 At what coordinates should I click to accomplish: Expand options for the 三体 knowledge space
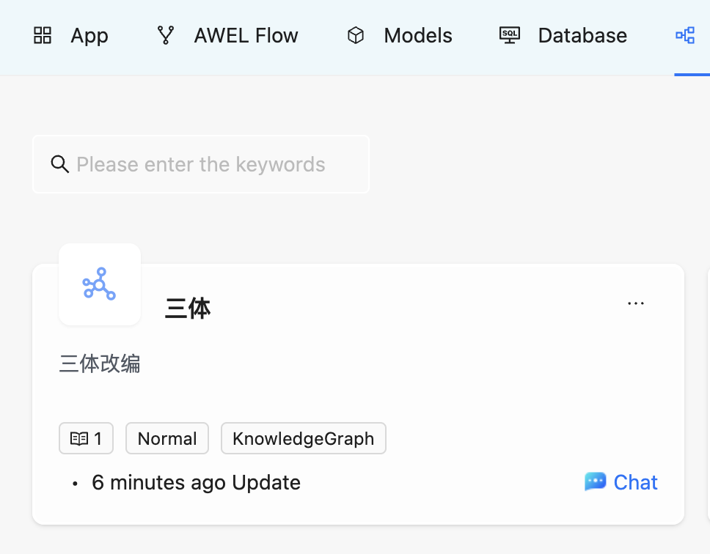click(x=635, y=303)
